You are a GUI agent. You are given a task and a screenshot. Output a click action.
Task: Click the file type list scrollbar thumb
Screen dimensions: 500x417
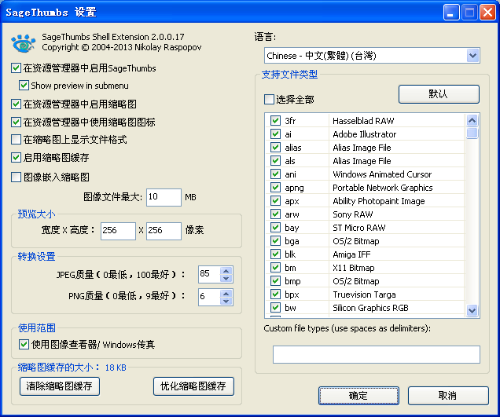point(472,133)
